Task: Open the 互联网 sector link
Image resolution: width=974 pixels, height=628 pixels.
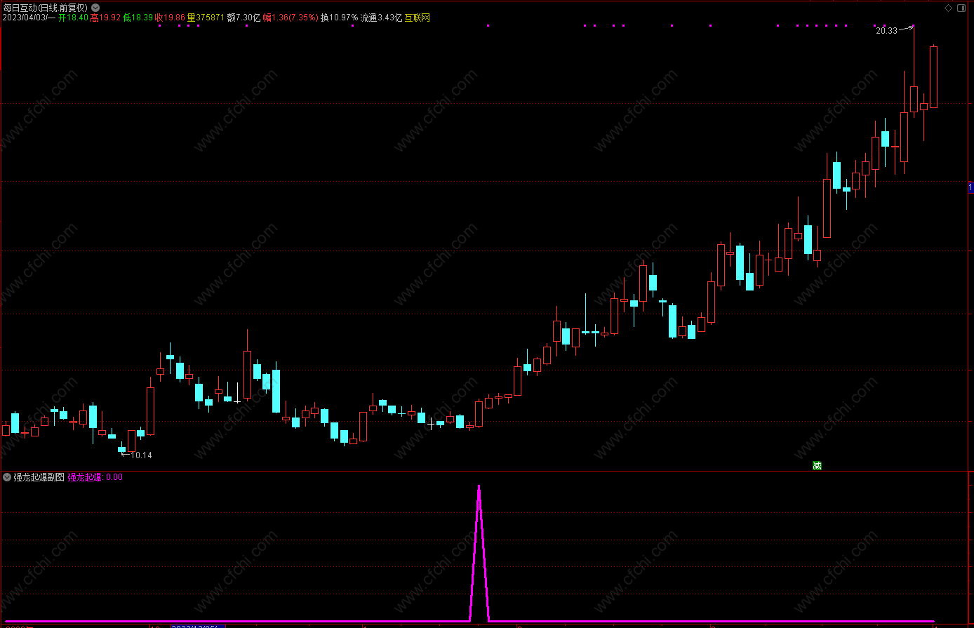Action: tap(418, 18)
